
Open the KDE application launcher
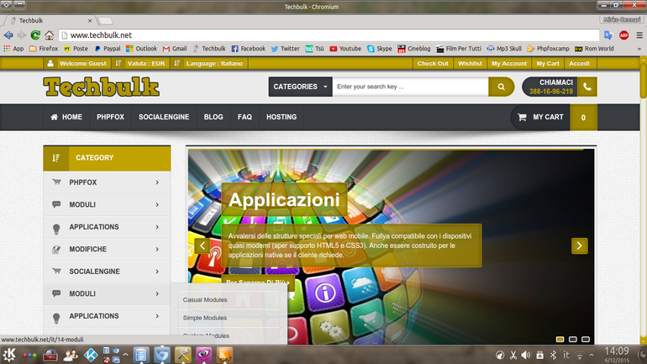coord(9,355)
